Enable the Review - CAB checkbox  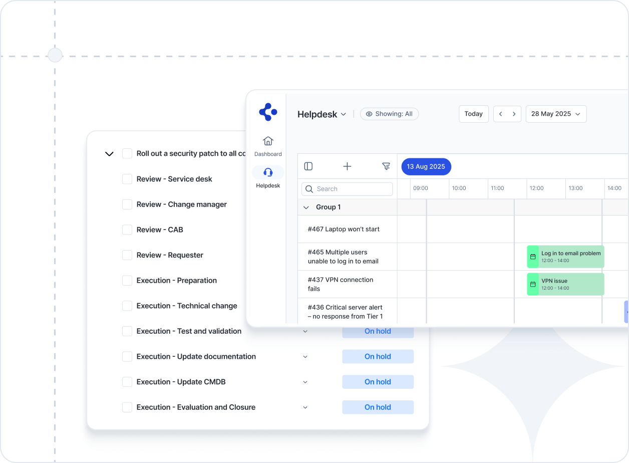coord(127,229)
